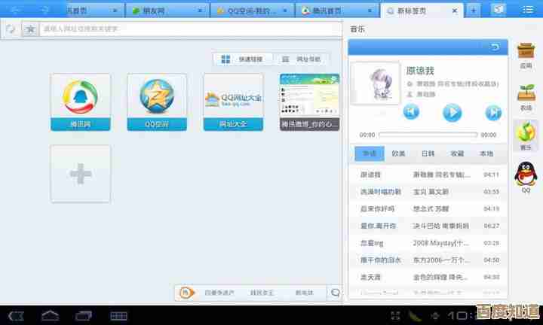The width and height of the screenshot is (543, 325).
Task: Go to the previous track
Action: point(410,112)
